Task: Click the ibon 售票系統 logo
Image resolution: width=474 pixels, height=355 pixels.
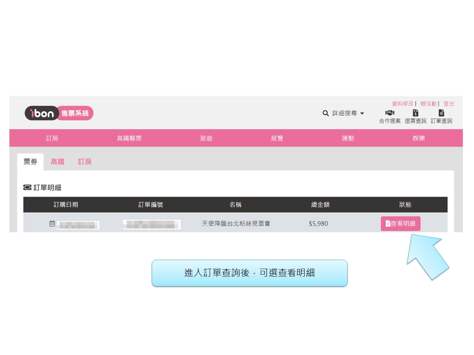Action: [x=59, y=113]
